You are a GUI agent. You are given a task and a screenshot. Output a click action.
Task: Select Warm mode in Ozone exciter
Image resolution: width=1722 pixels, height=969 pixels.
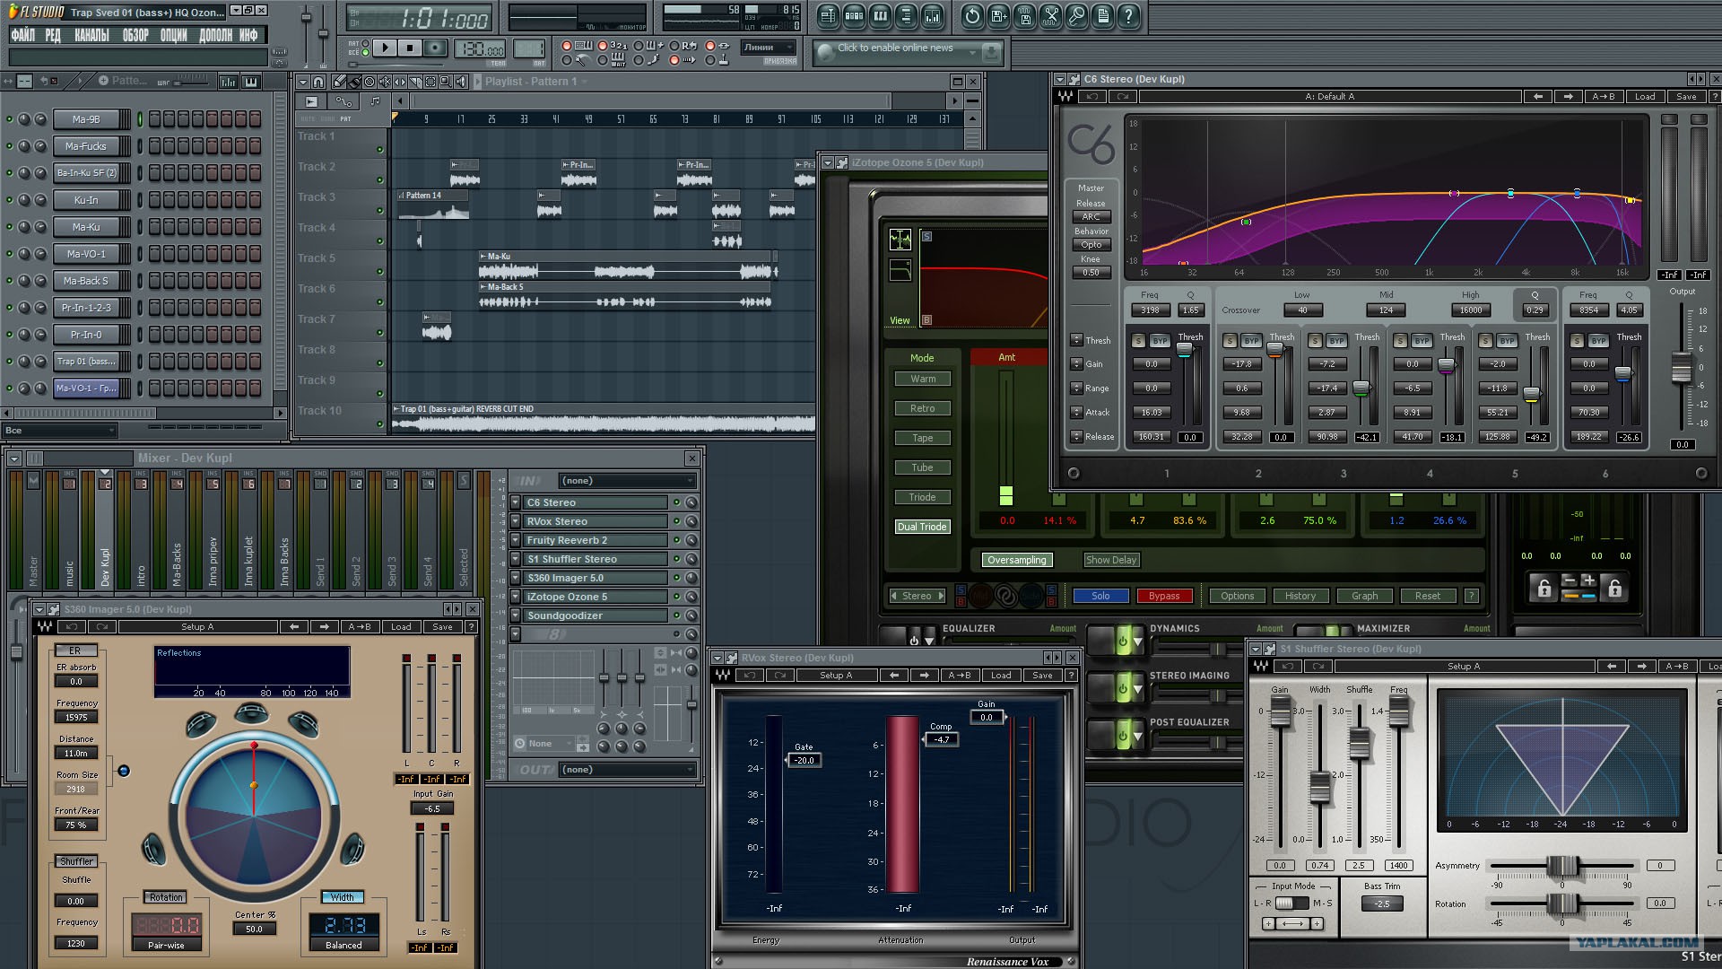(923, 380)
